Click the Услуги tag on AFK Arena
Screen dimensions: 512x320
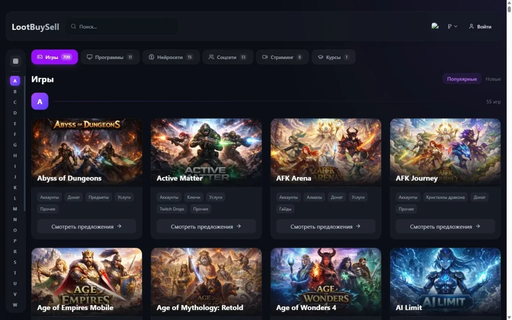(358, 197)
